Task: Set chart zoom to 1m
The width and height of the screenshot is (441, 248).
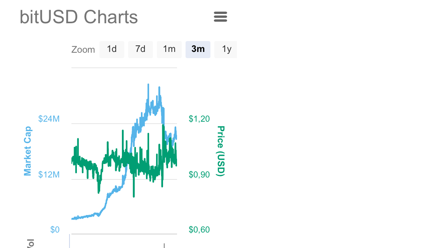Action: coord(169,50)
